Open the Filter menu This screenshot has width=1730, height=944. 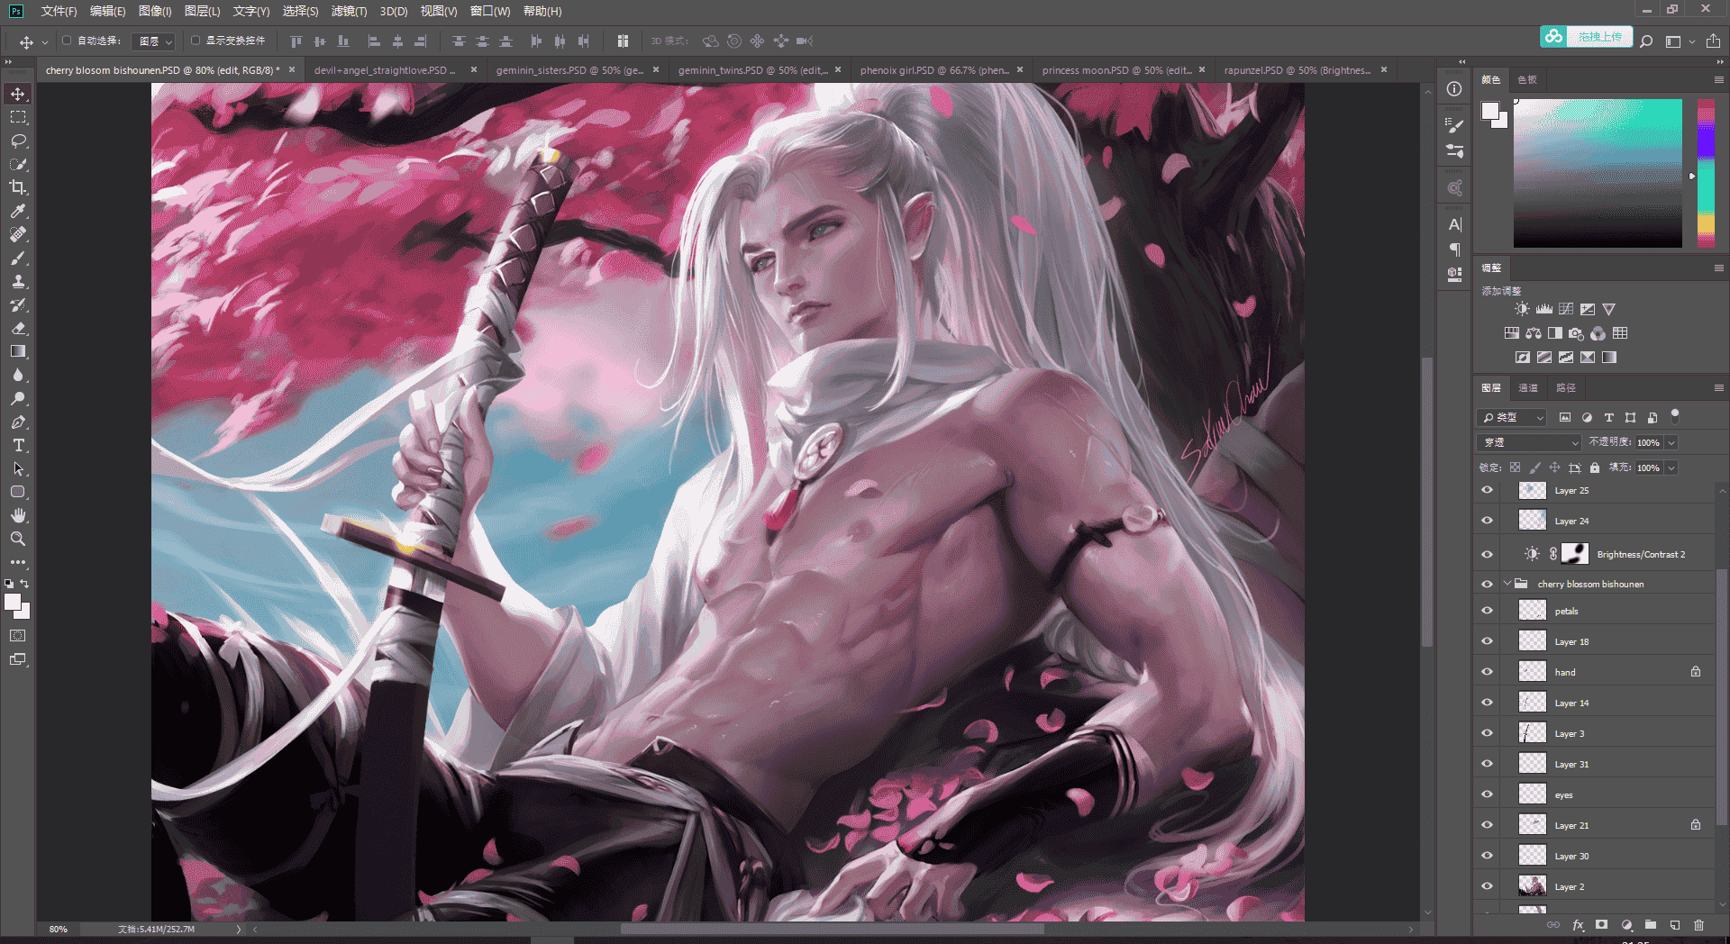[349, 11]
